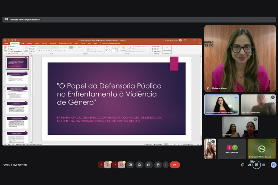Image resolution: width=278 pixels, height=185 pixels.
Task: Click the Save icon in quick access toolbar
Action: [x=5, y=40]
